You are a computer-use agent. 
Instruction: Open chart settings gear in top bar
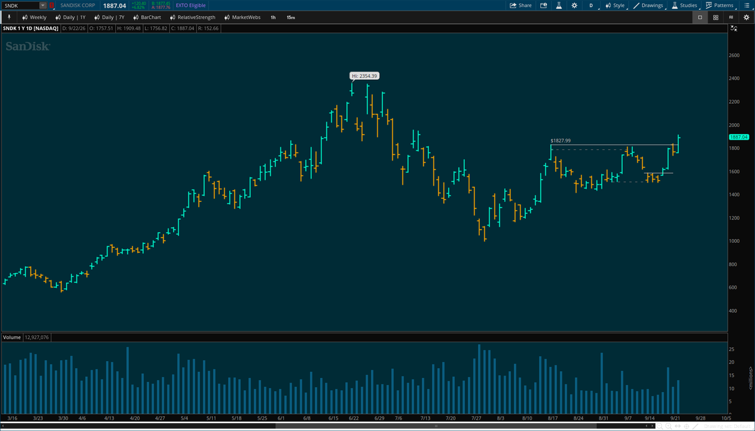coord(574,5)
